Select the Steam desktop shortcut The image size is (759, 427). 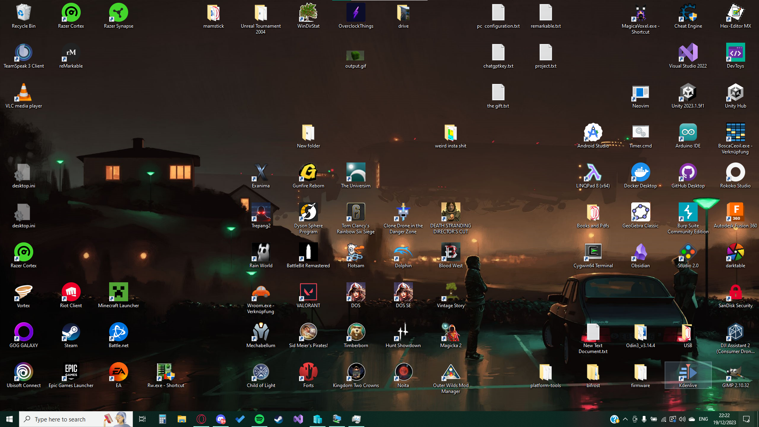coord(71,335)
